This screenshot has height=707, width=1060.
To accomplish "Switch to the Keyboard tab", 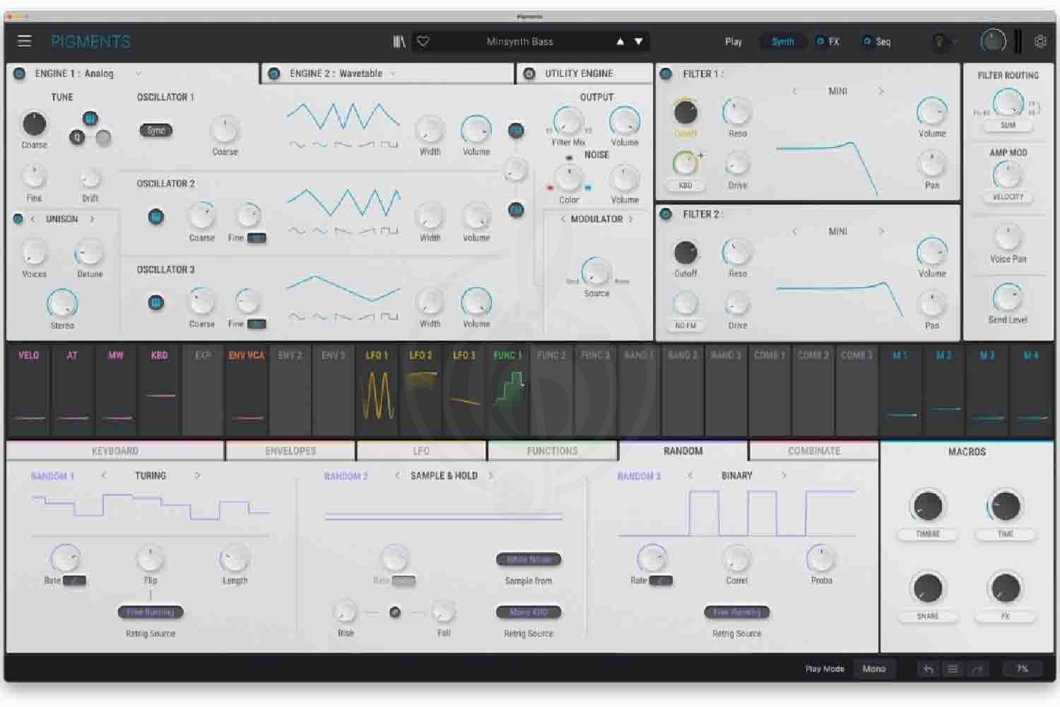I will click(x=115, y=451).
